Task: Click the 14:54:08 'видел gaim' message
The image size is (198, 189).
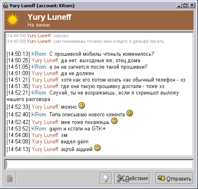Action: [x=75, y=142]
